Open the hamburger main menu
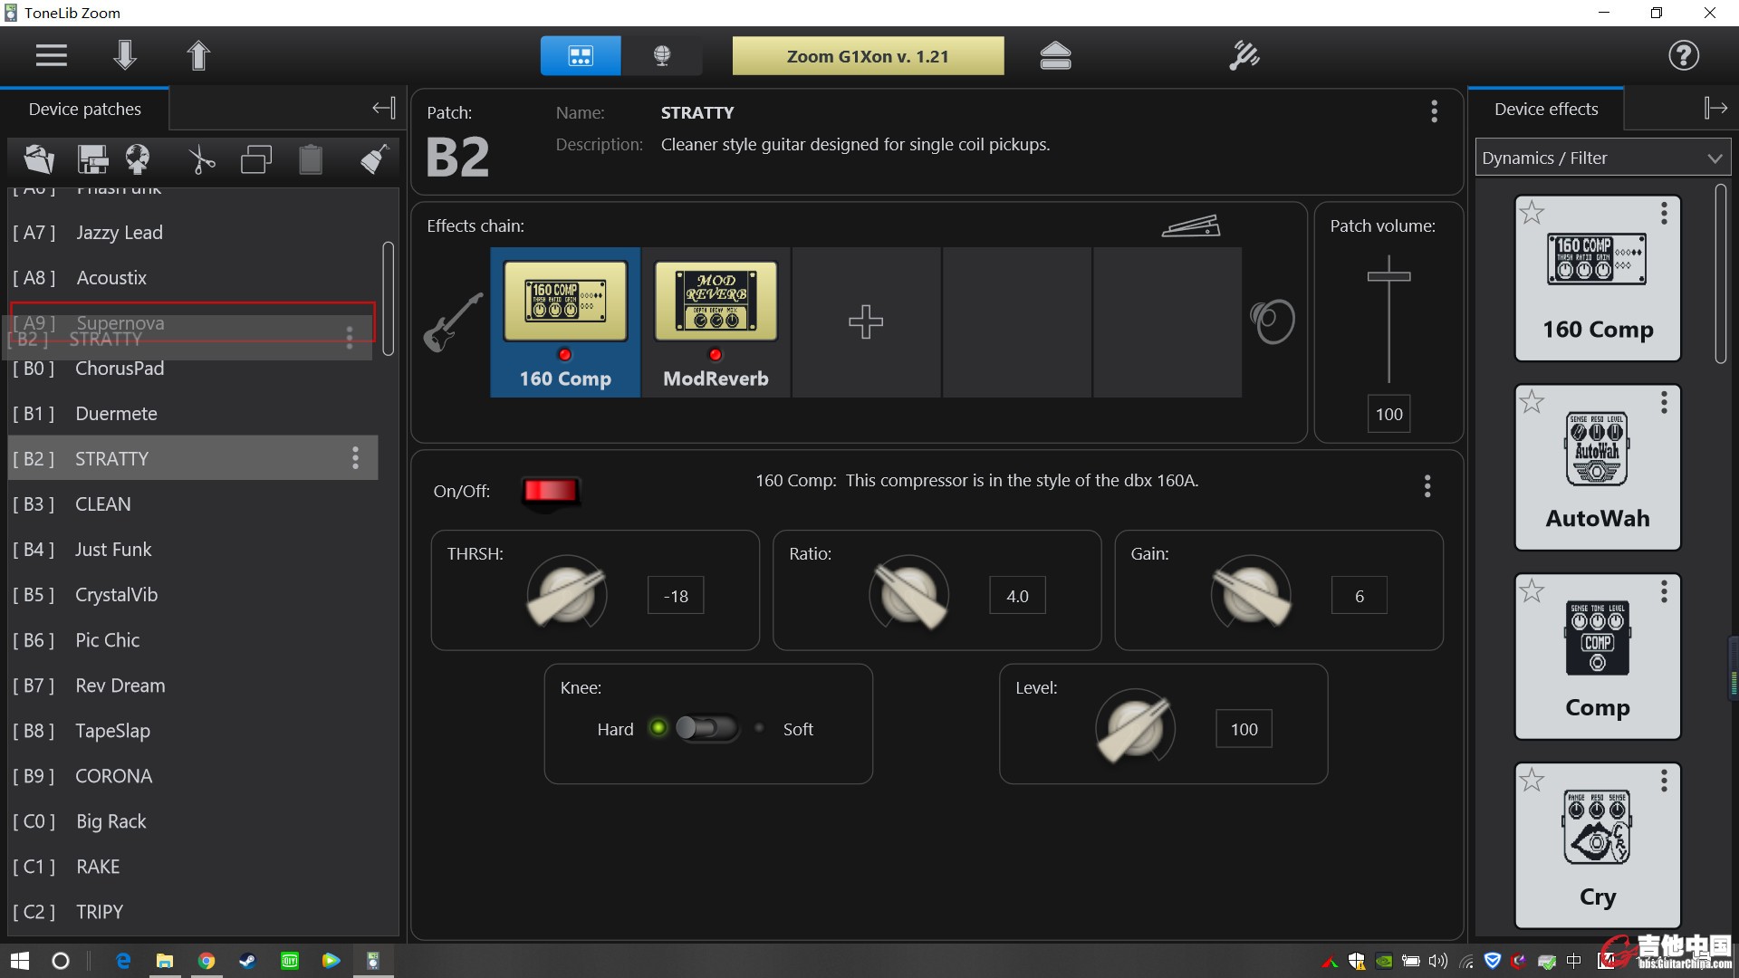This screenshot has height=978, width=1739. pyautogui.click(x=52, y=56)
